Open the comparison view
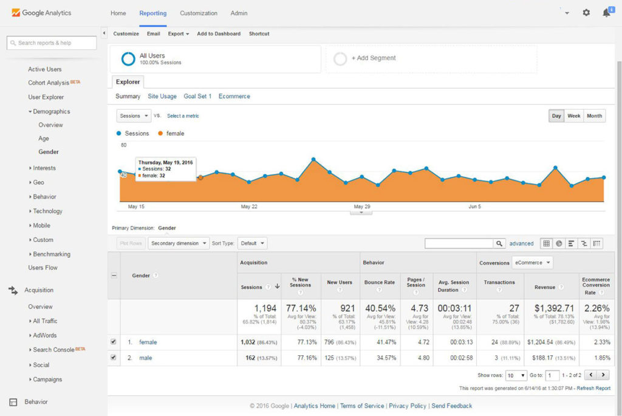Screen dimensions: 622x416 (584, 243)
